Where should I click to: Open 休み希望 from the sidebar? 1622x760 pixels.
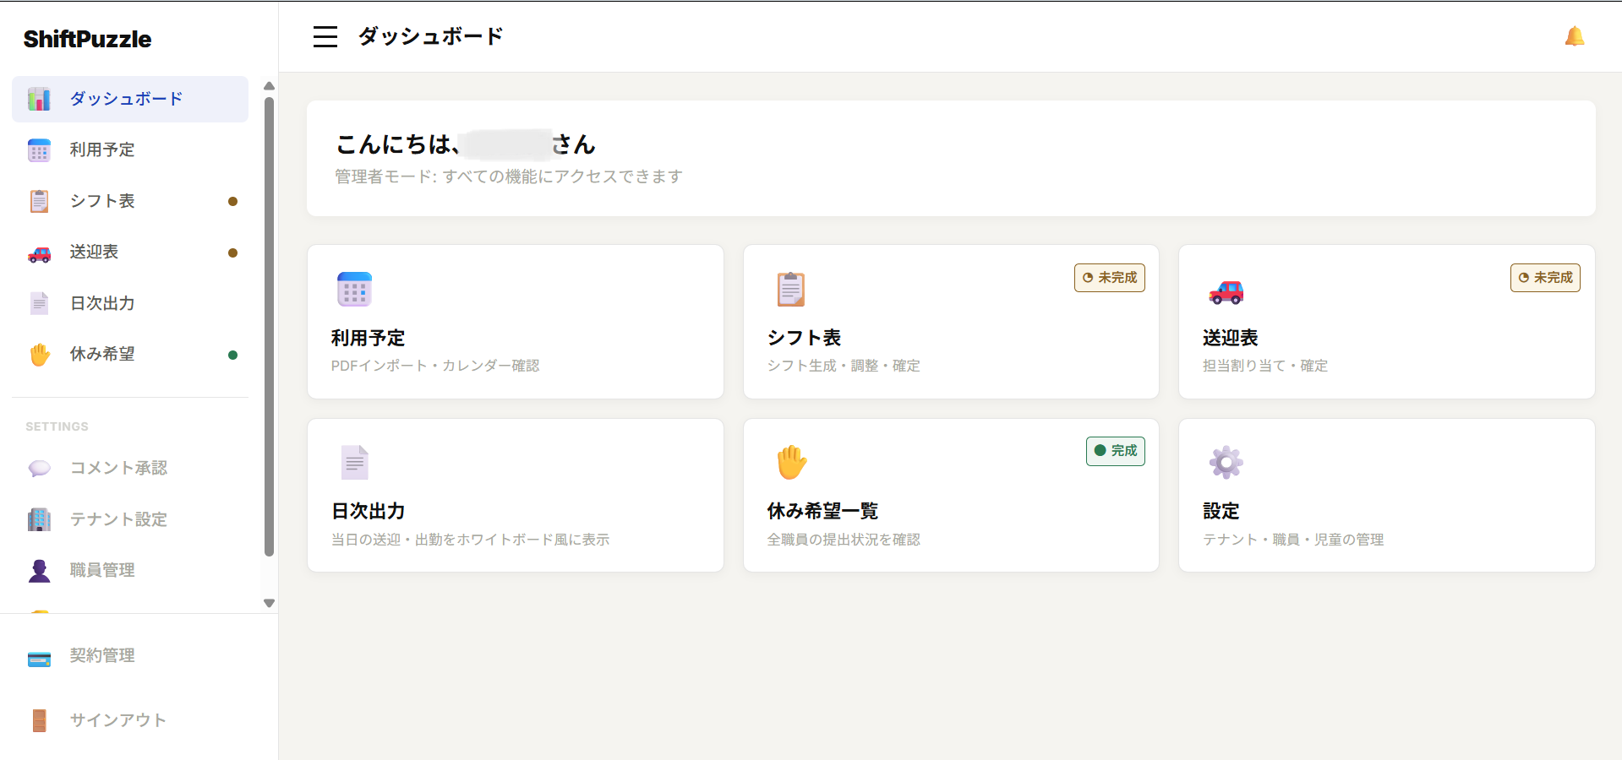(x=130, y=355)
